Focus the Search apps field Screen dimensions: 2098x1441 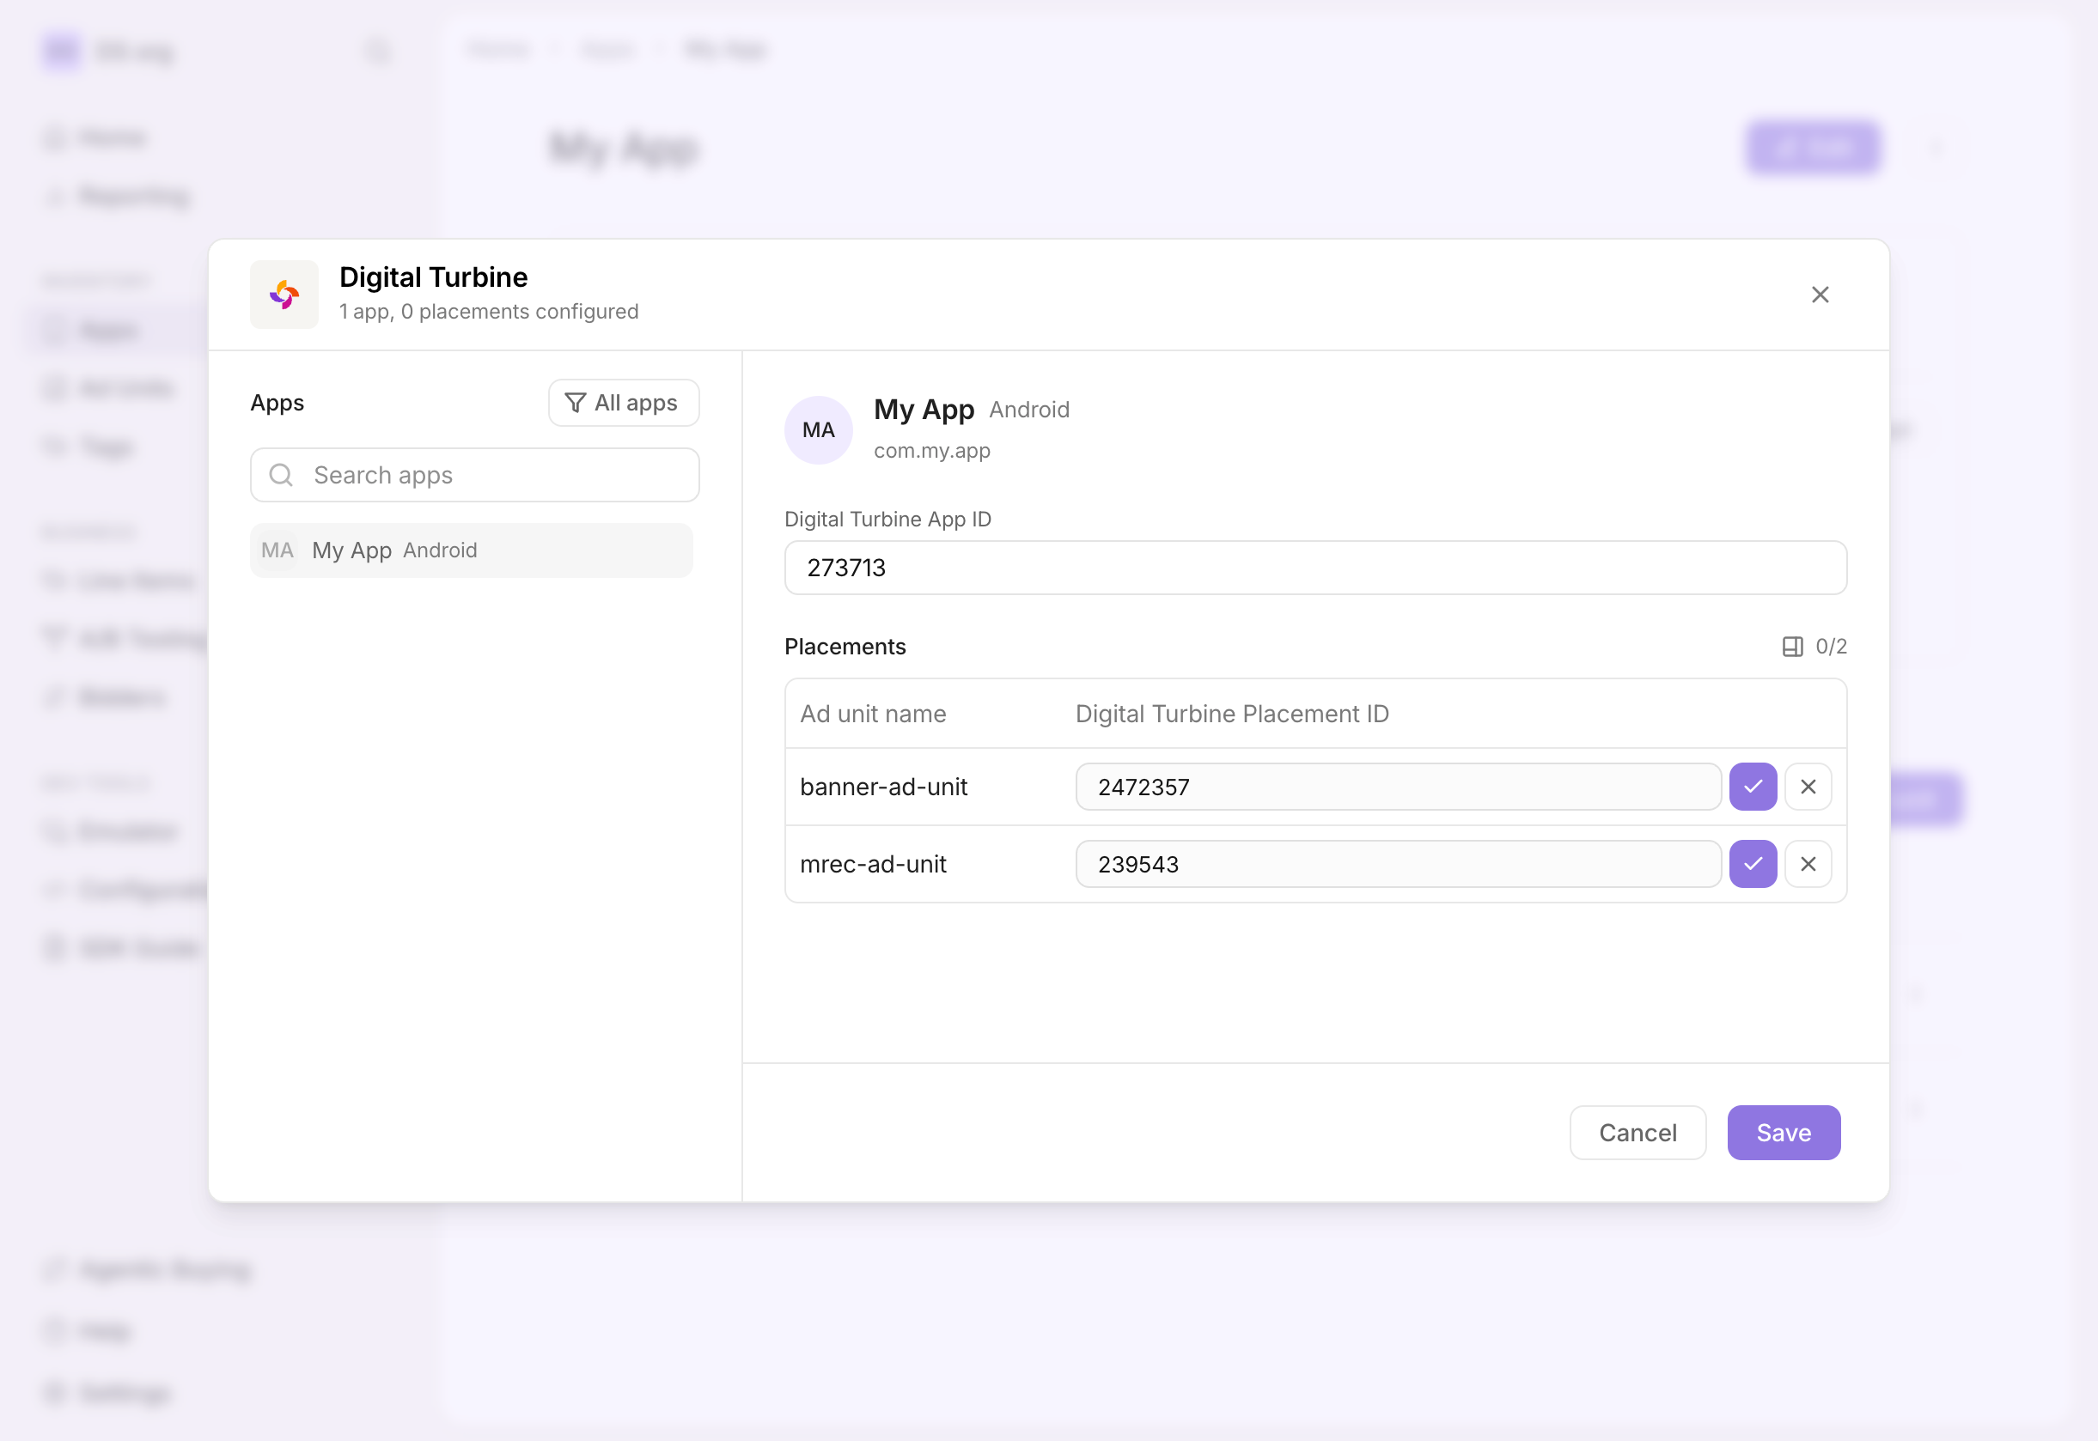pyautogui.click(x=475, y=475)
